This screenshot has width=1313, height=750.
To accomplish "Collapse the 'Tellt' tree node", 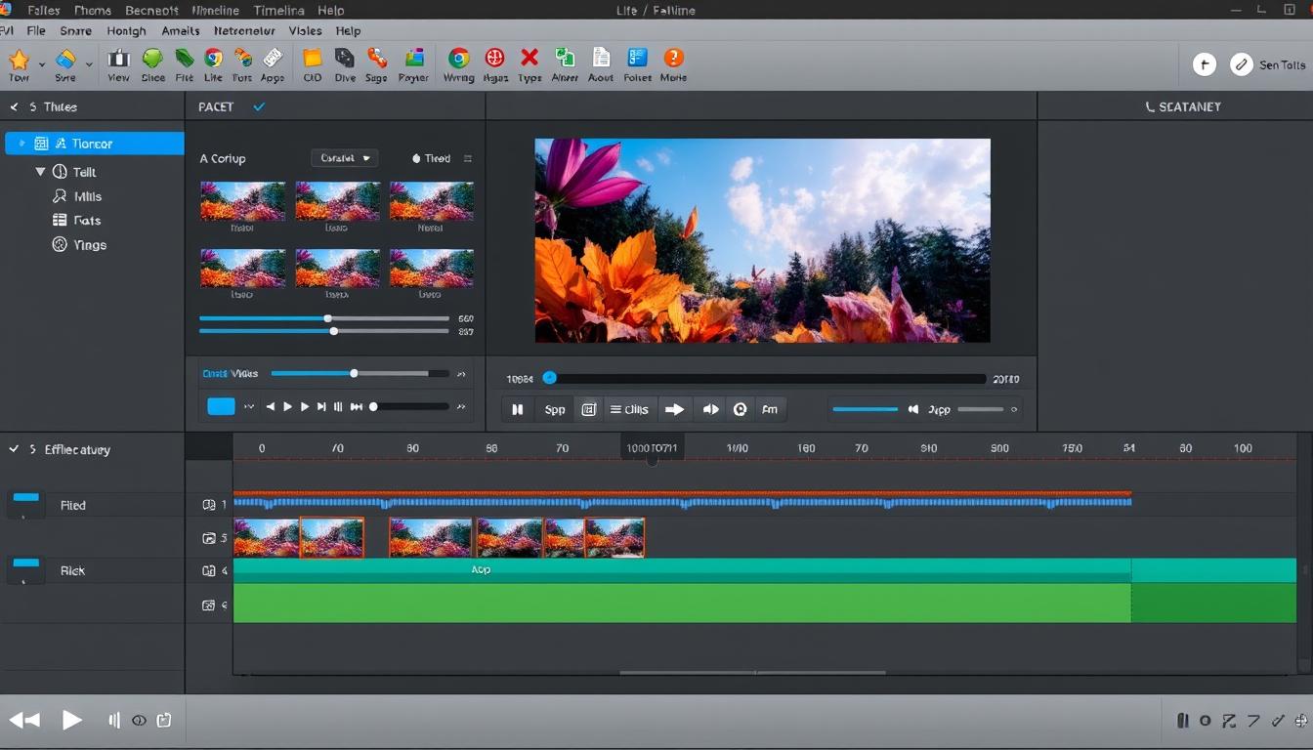I will (x=40, y=172).
